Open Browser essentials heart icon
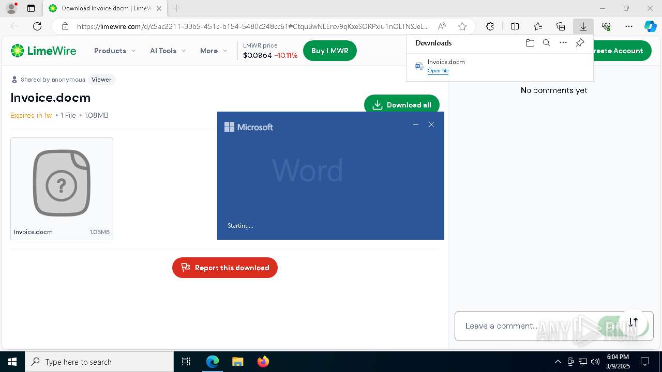The width and height of the screenshot is (662, 372). click(606, 26)
